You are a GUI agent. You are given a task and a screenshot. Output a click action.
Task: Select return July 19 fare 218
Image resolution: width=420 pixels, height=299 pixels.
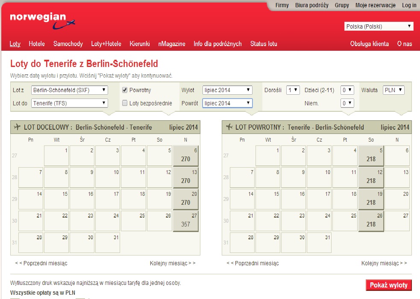coord(371,199)
